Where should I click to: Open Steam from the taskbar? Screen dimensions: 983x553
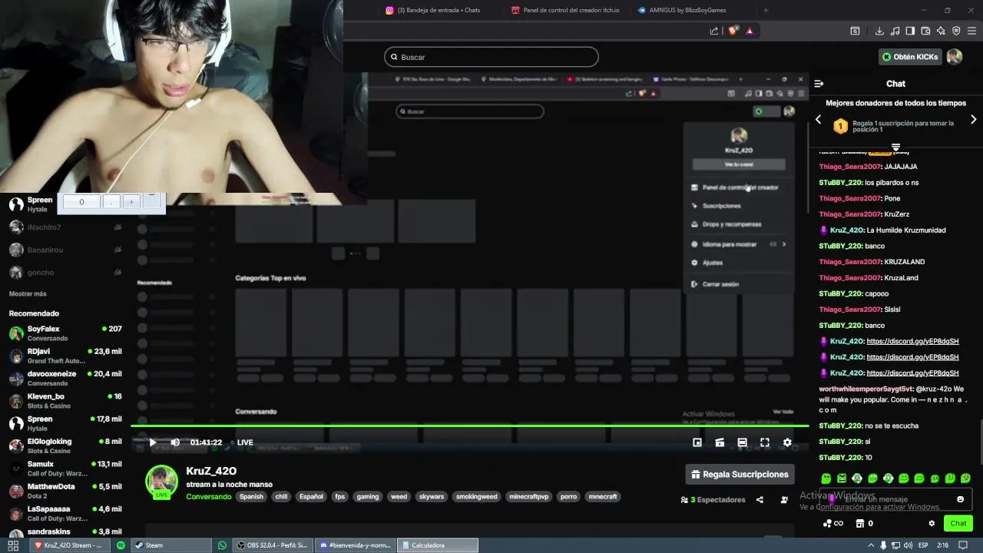coord(169,545)
